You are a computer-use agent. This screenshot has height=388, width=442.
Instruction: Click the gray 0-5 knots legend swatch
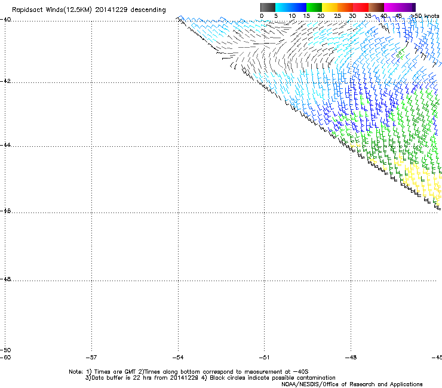(x=268, y=7)
